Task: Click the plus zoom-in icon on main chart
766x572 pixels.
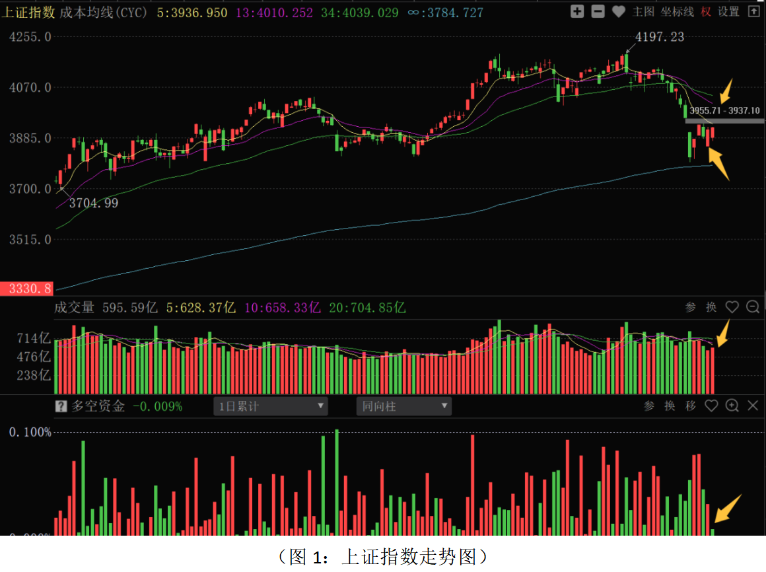Action: 577,11
